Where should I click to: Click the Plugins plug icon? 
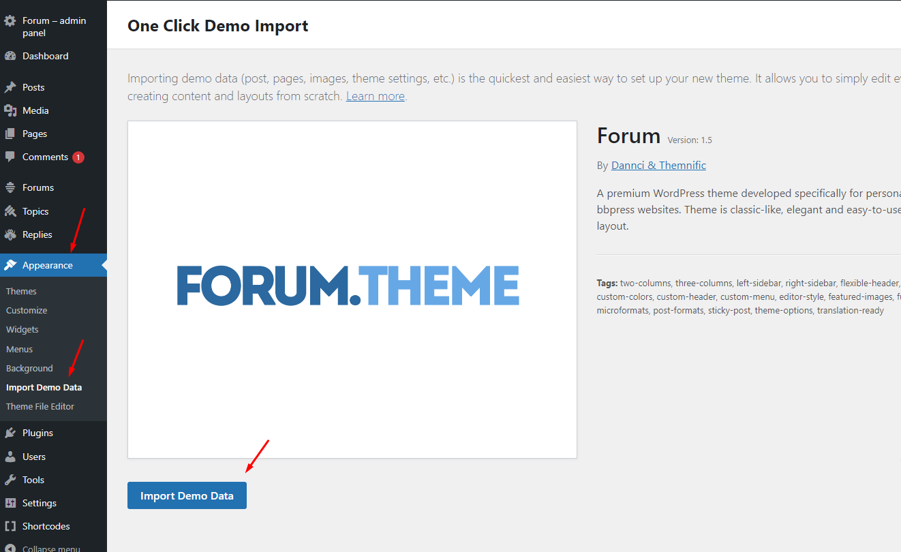tap(10, 433)
